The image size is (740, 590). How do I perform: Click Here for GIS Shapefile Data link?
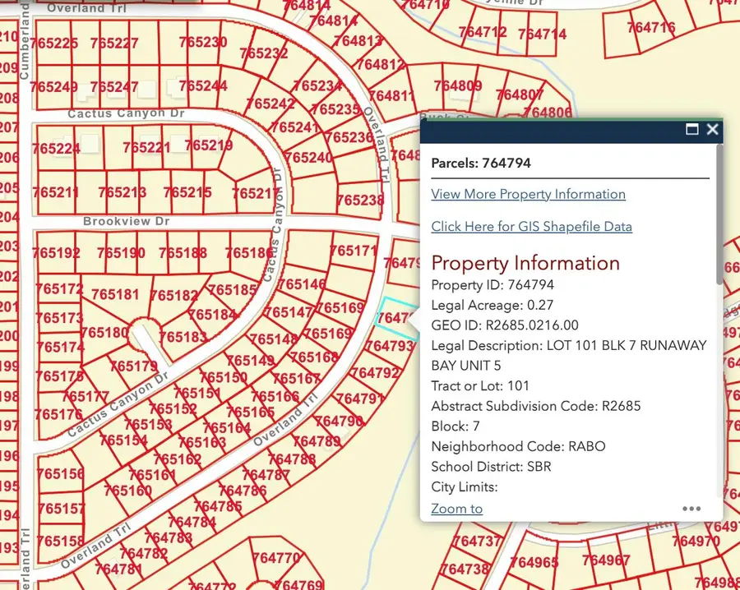531,227
